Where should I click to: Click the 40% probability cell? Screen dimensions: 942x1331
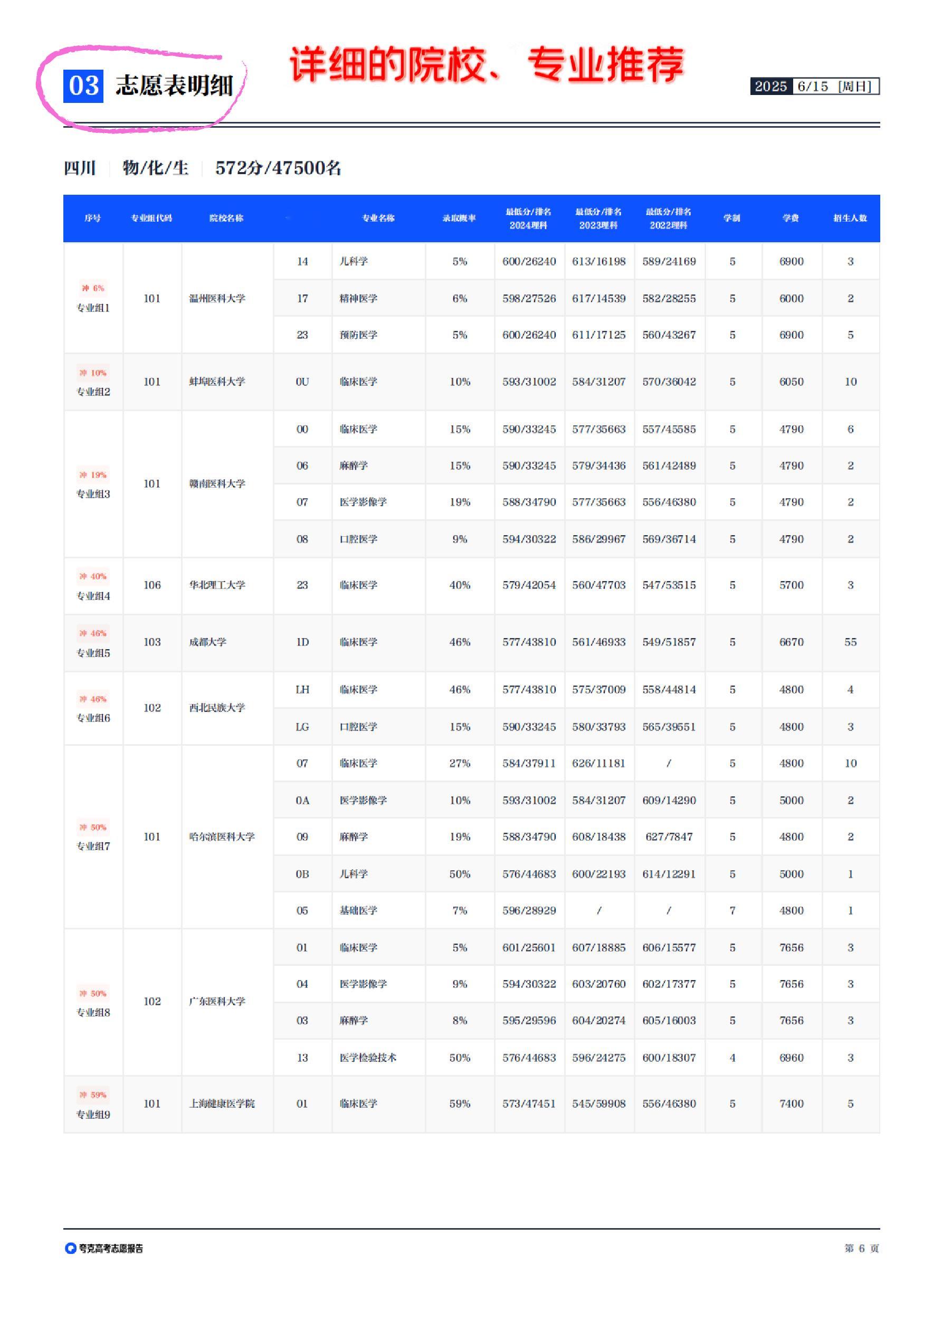[460, 585]
